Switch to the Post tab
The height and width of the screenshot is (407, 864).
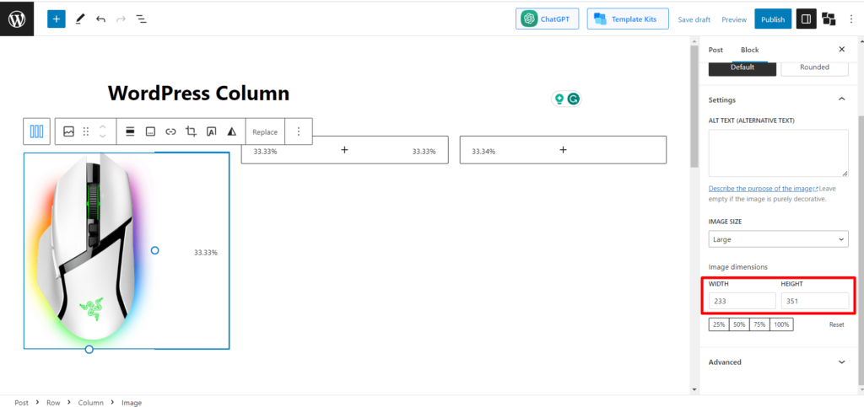(x=715, y=50)
